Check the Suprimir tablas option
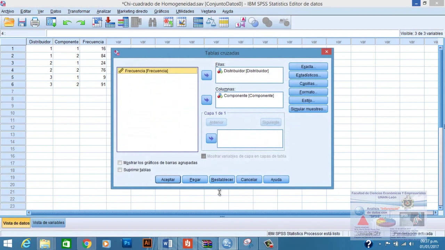This screenshot has width=445, height=250. click(x=120, y=170)
